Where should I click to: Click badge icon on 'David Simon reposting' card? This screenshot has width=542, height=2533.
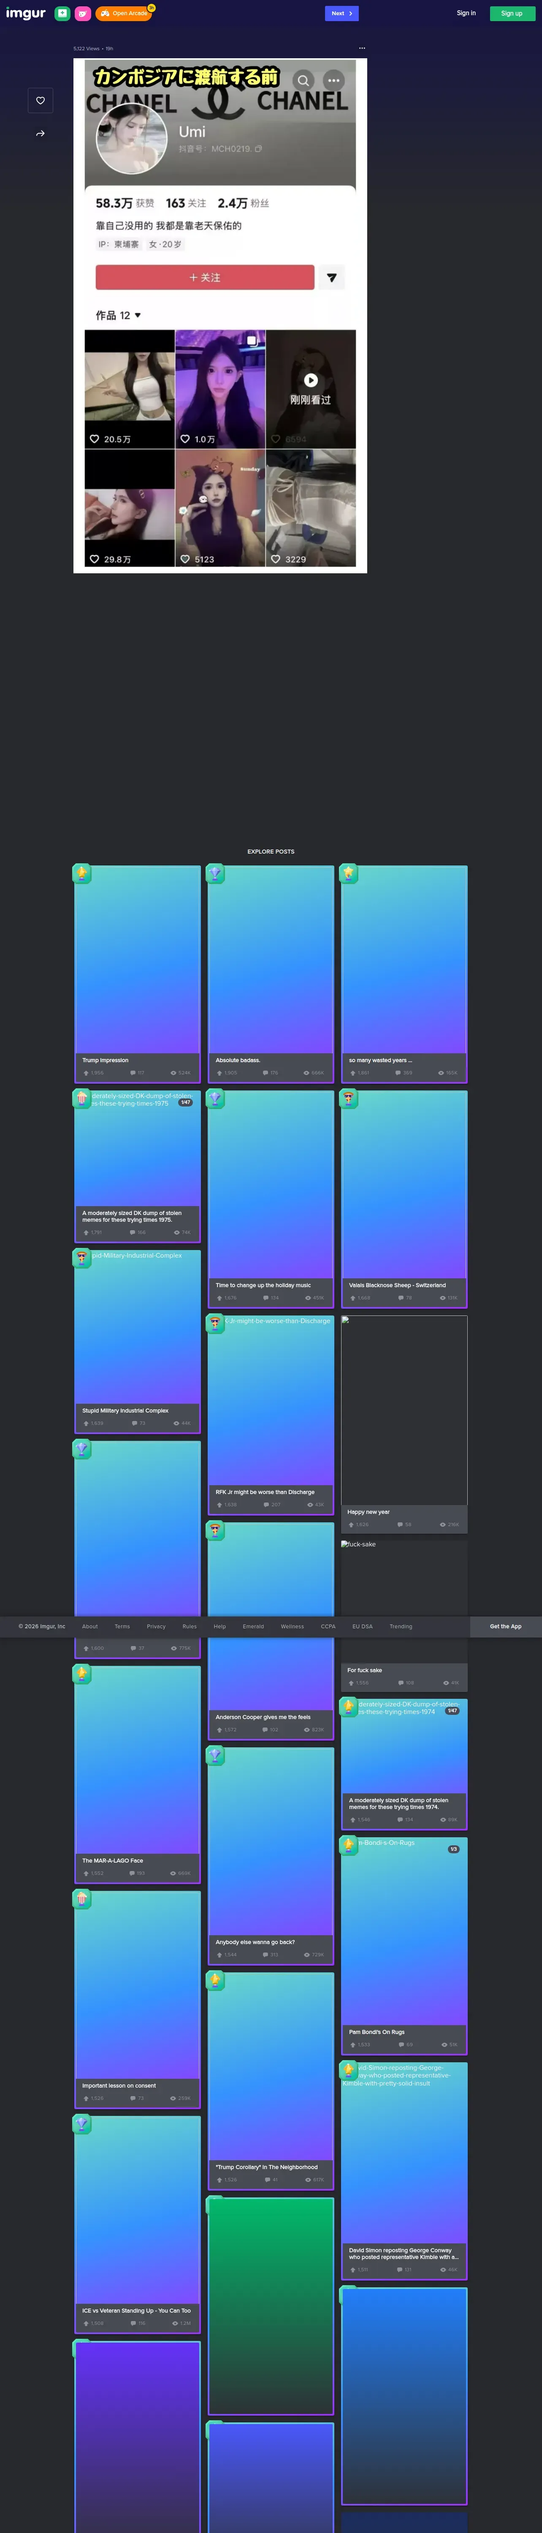click(348, 2070)
